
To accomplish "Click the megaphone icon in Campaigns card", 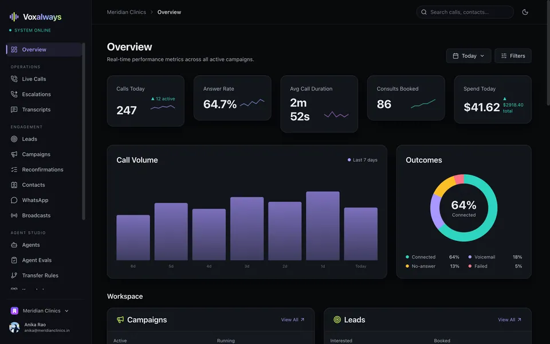I will click(x=120, y=319).
